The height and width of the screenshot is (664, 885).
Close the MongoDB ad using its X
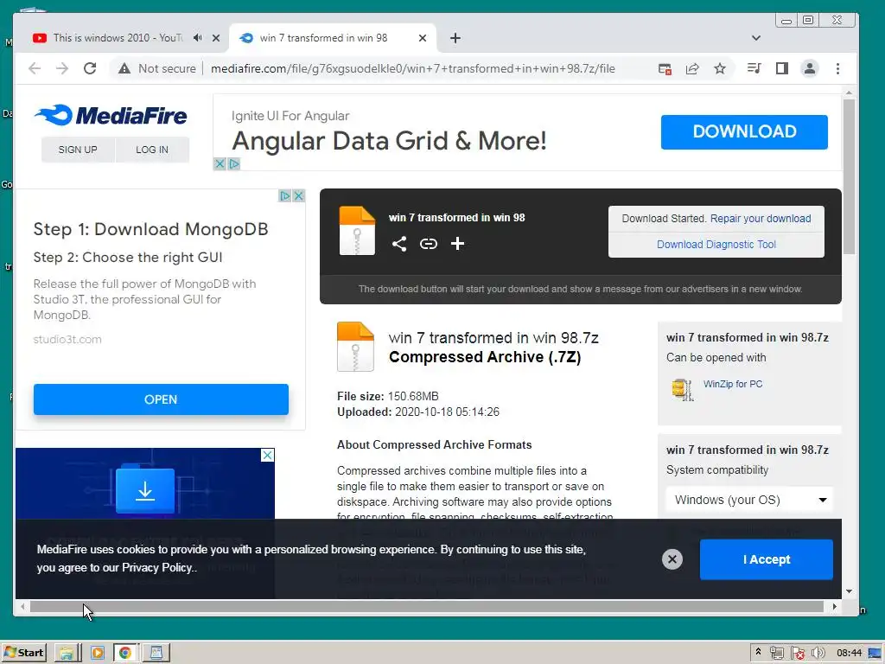298,195
